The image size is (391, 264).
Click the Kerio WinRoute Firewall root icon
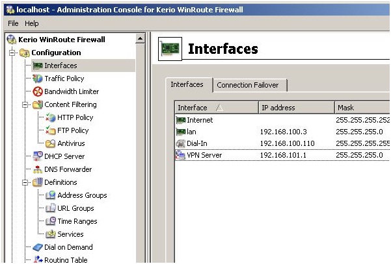point(12,40)
